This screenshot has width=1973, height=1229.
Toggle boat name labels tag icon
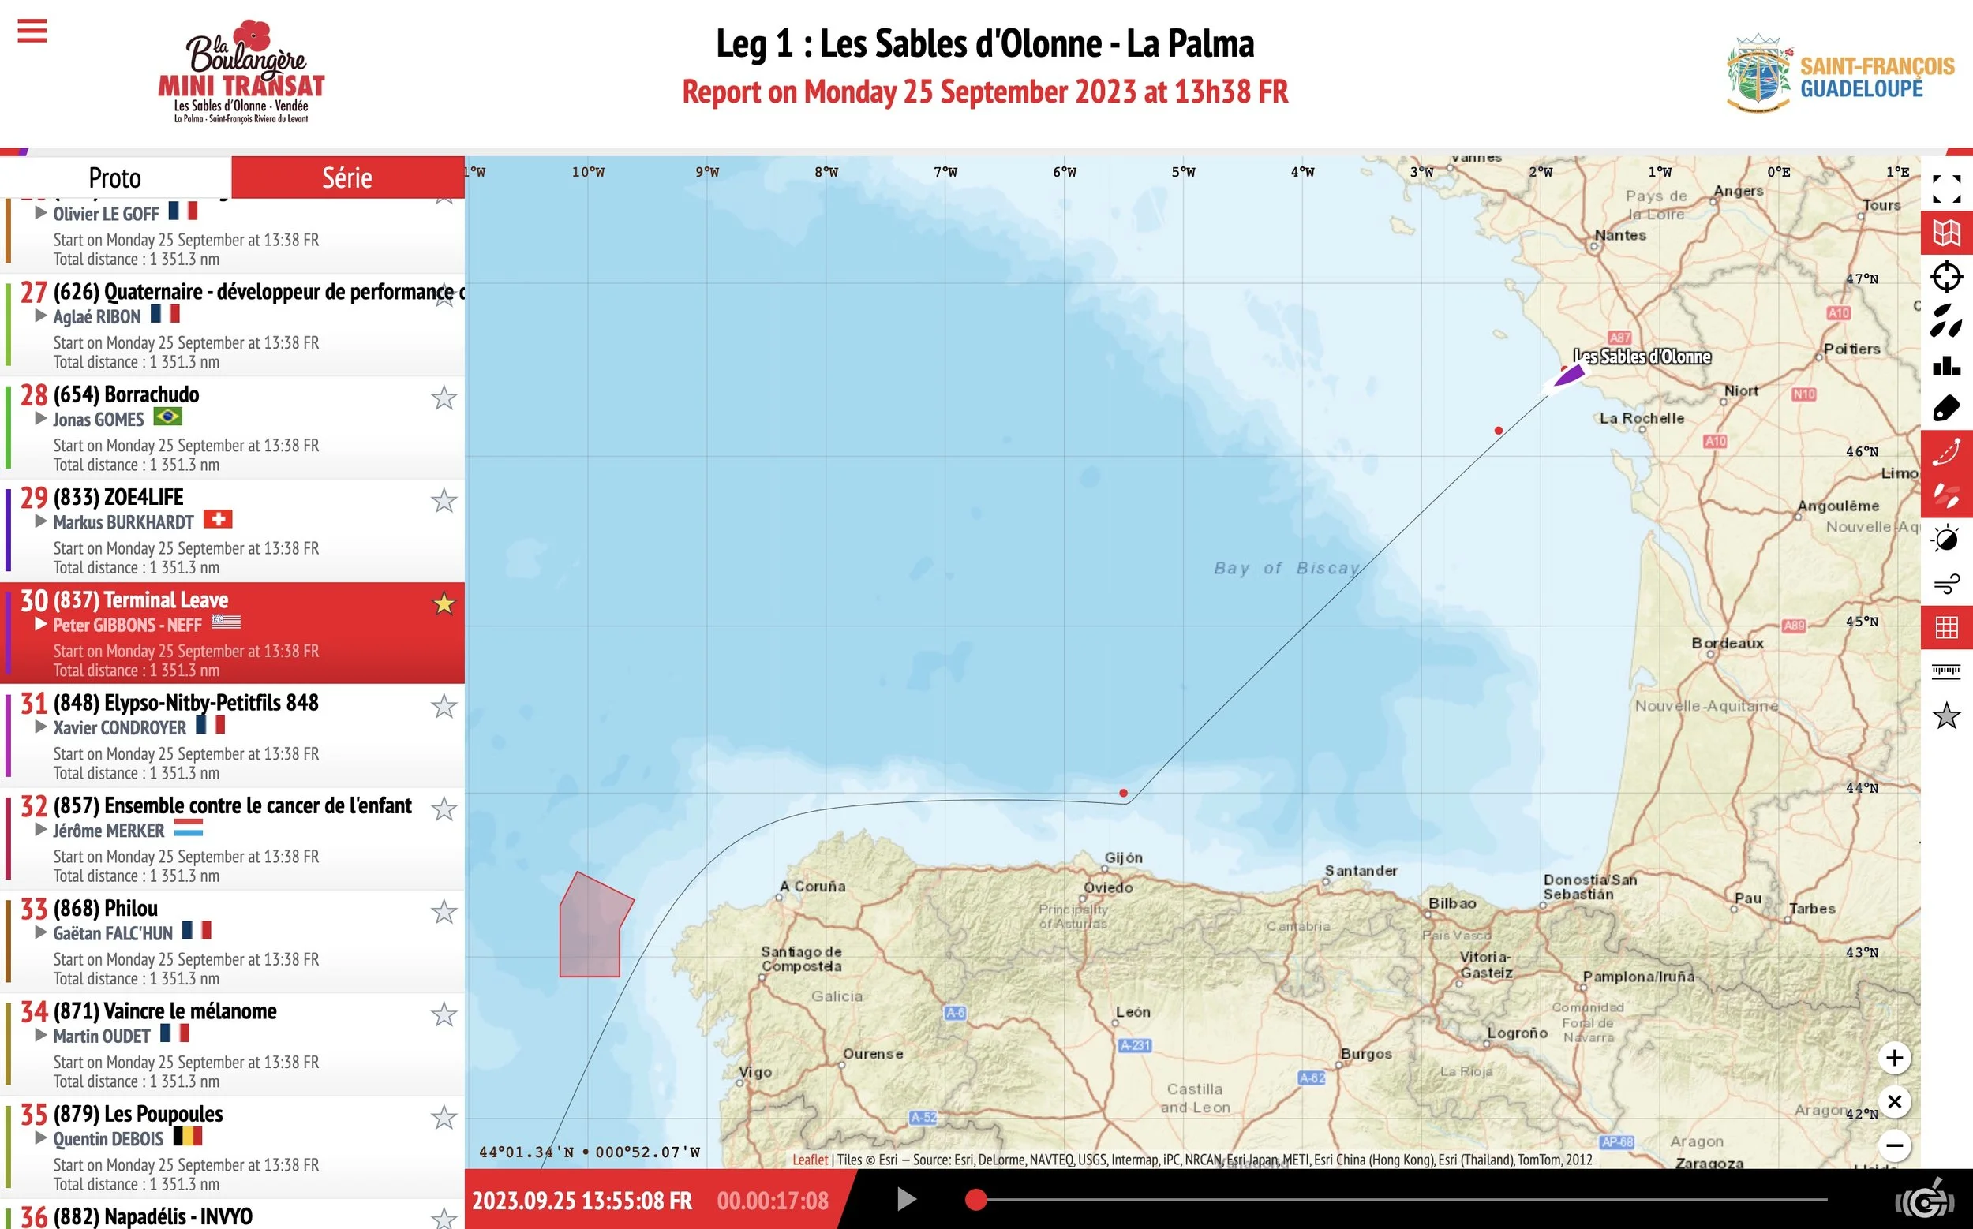(x=1946, y=409)
